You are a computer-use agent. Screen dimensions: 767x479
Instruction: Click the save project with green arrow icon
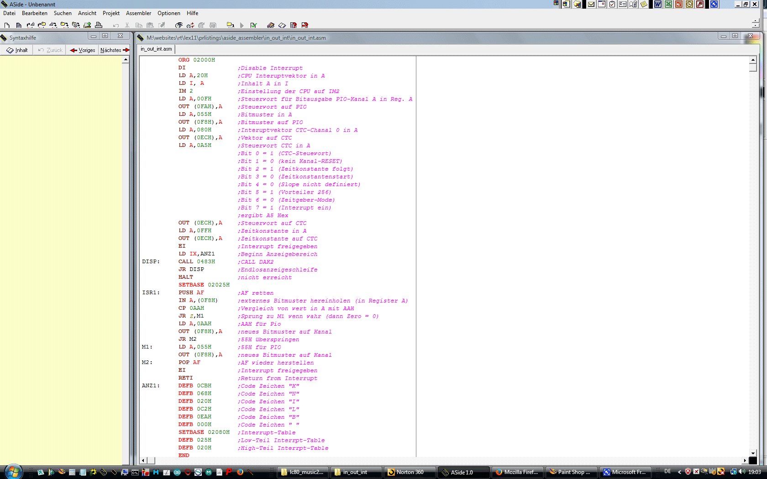87,25
